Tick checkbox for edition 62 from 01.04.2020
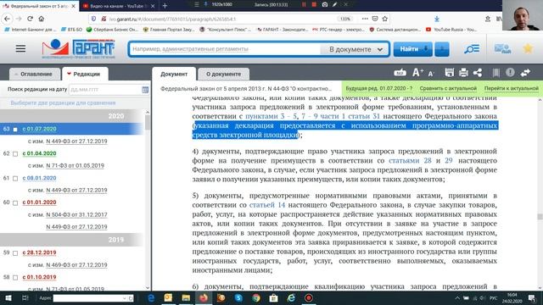Image resolution: width=543 pixels, height=305 pixels. [x=15, y=154]
